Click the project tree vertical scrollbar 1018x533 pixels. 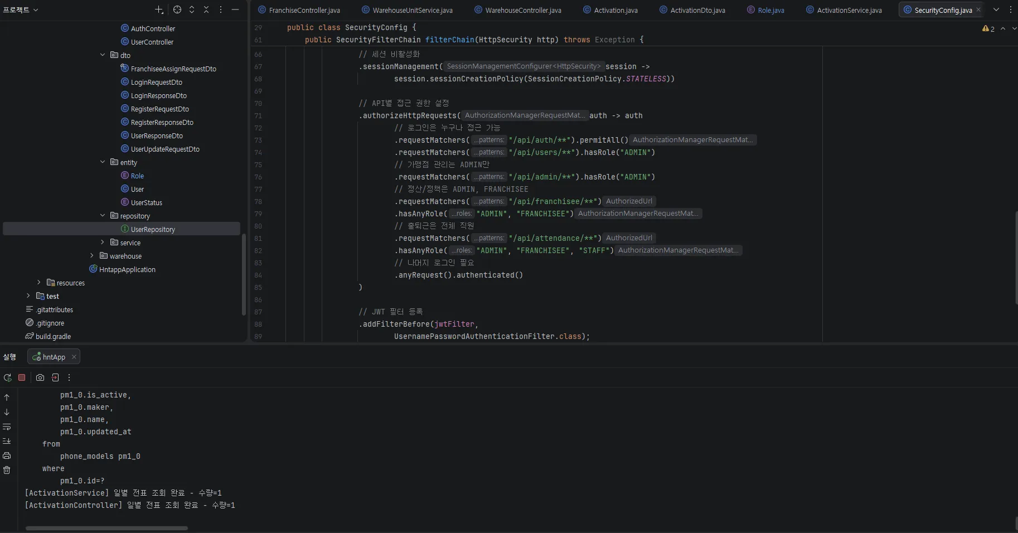244,275
